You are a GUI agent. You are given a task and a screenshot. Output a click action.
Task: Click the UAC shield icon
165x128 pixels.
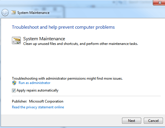tap(14, 83)
